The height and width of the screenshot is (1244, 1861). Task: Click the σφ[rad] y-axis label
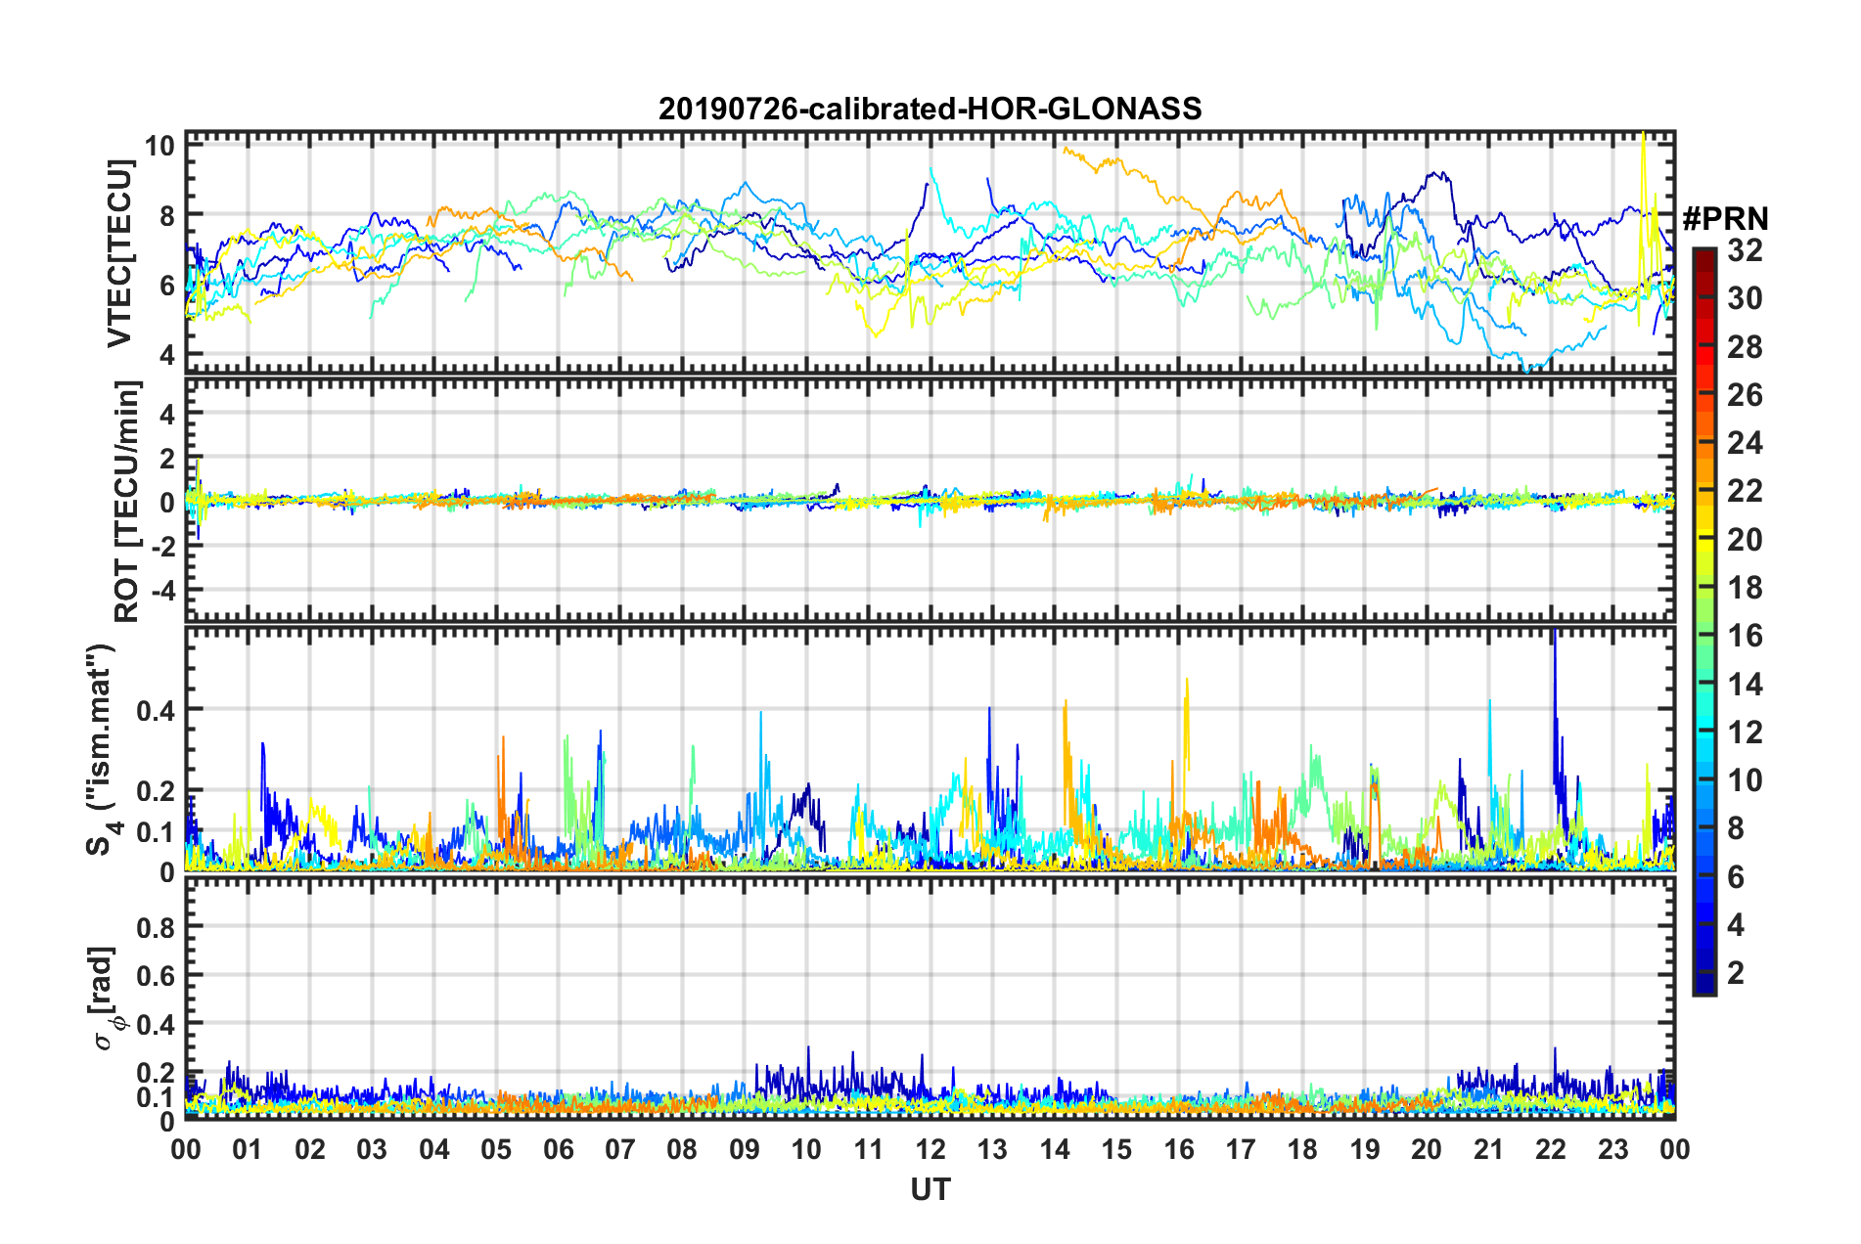click(x=108, y=999)
